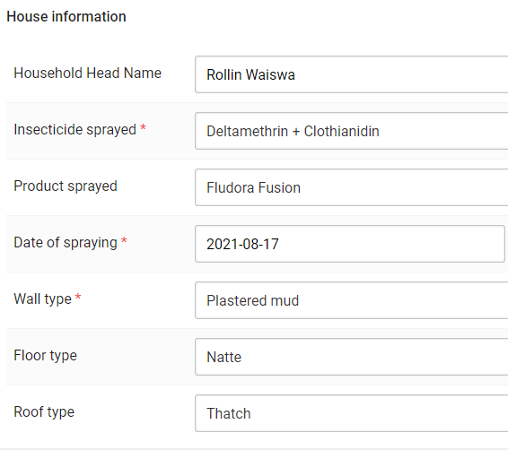This screenshot has width=508, height=450.
Task: Click the Household Head Name label
Action: tap(87, 74)
